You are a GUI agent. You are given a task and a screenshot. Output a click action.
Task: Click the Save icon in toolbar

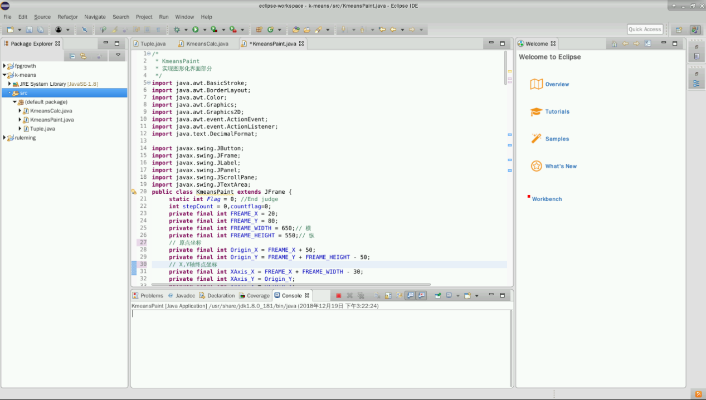30,30
